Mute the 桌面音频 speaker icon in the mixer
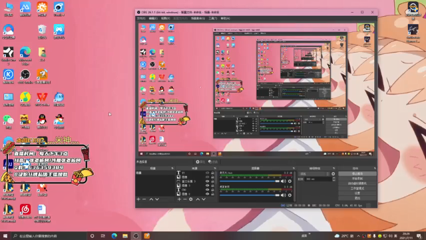 (x=283, y=195)
